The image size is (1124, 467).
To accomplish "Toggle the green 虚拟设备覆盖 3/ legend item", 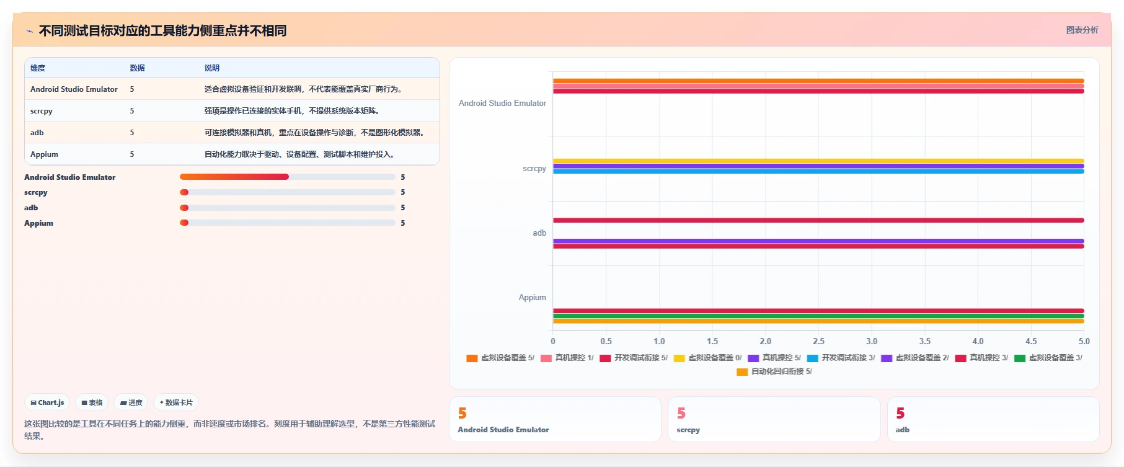I will 1048,358.
